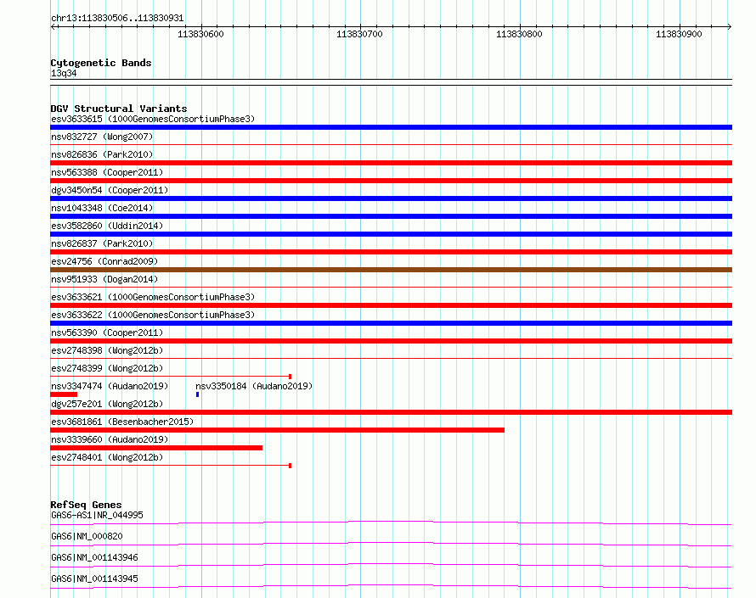The image size is (756, 598).
Task: Select variant label nsv3339660 (Audano2019)
Action: coord(110,439)
